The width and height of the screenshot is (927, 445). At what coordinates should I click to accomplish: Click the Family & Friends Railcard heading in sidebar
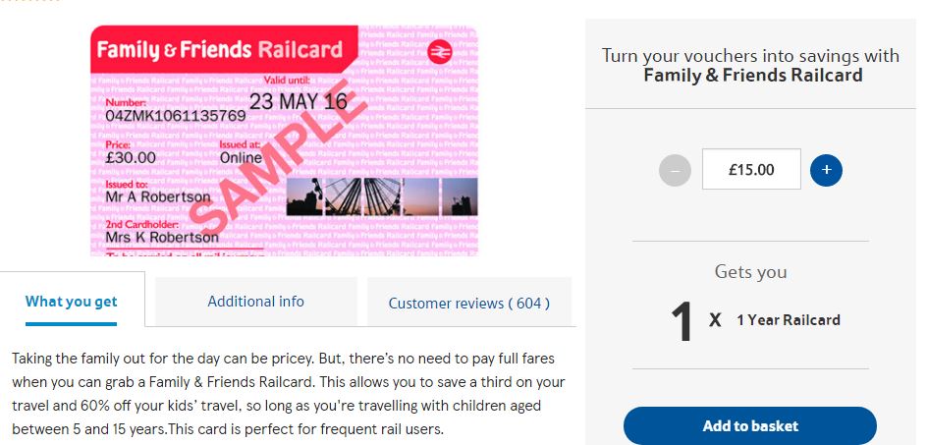pos(752,76)
